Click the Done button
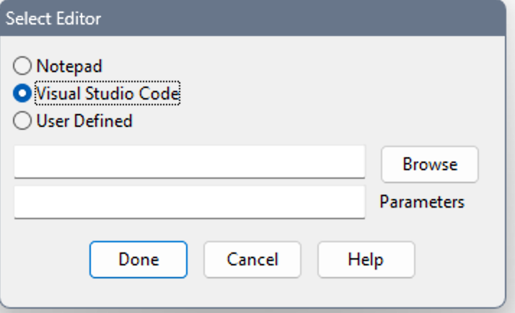The height and width of the screenshot is (313, 515). coord(138,260)
